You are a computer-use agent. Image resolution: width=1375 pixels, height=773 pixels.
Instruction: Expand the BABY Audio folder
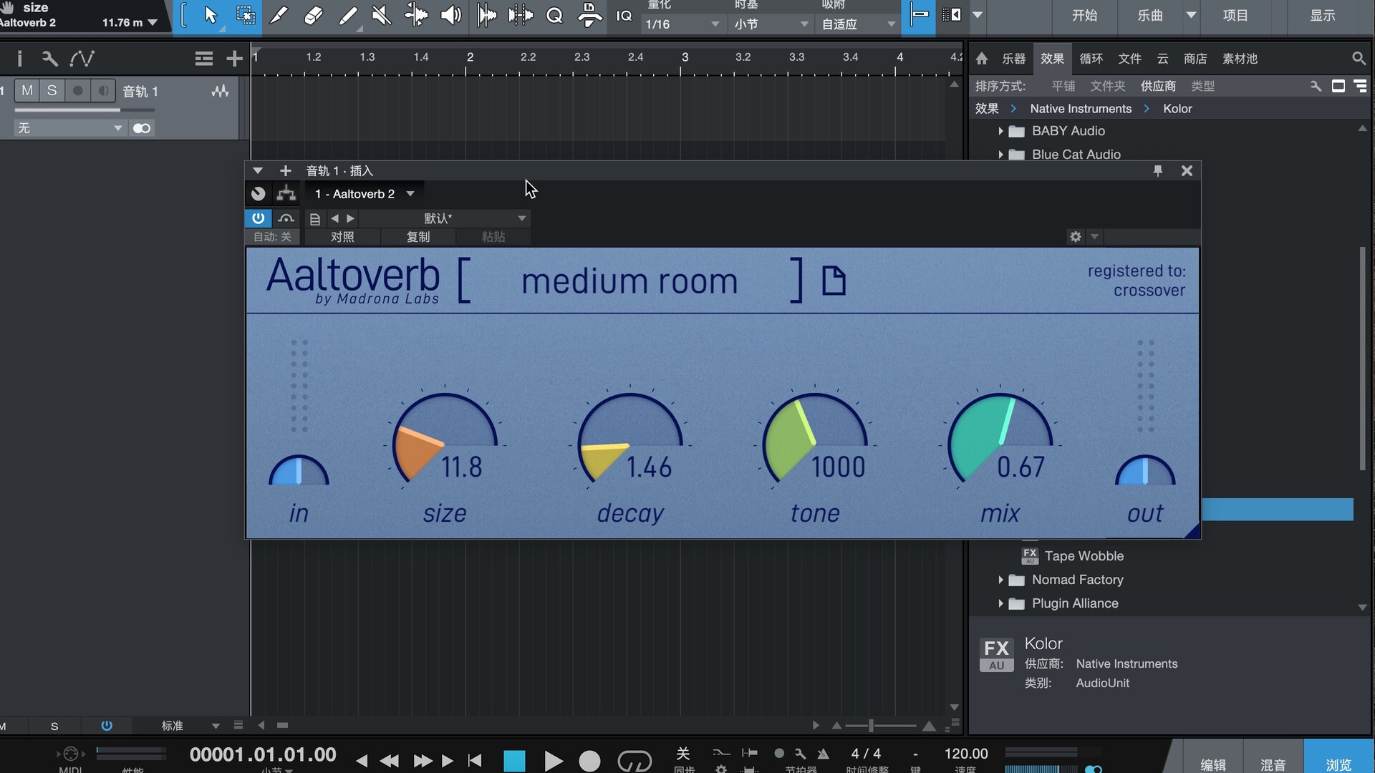tap(1000, 131)
